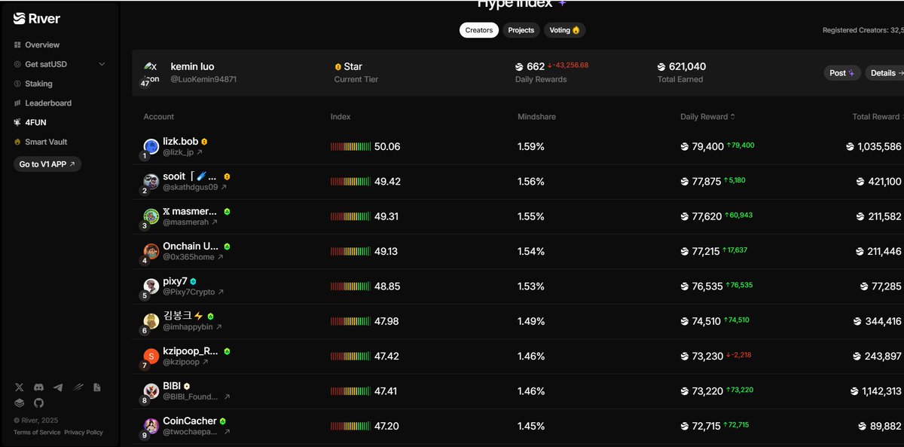Click the badge next to BIBI
Viewport: 904px width, 447px height.
(187, 386)
